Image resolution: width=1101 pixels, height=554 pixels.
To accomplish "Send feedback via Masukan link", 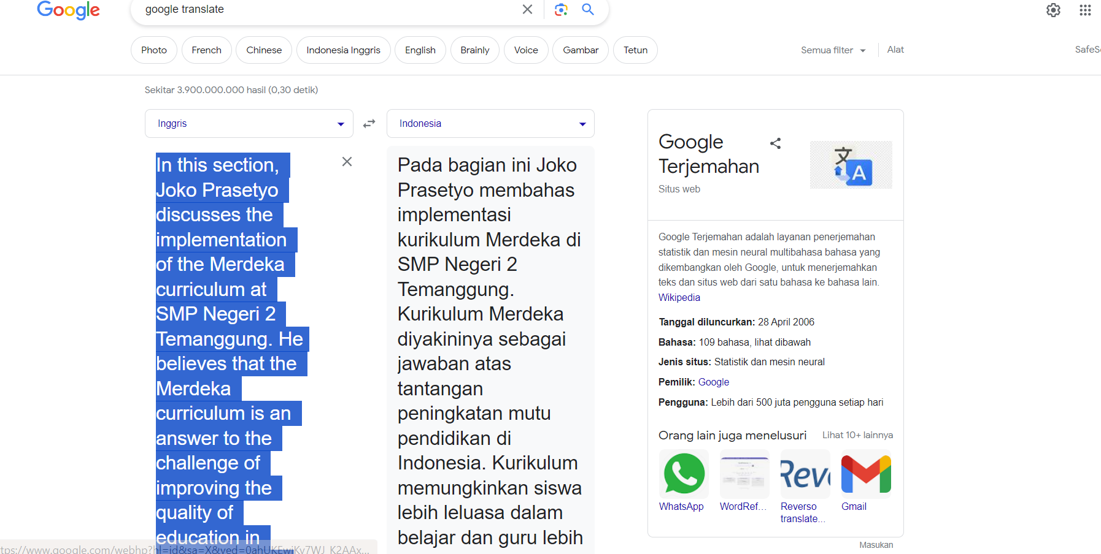I will pyautogui.click(x=876, y=545).
